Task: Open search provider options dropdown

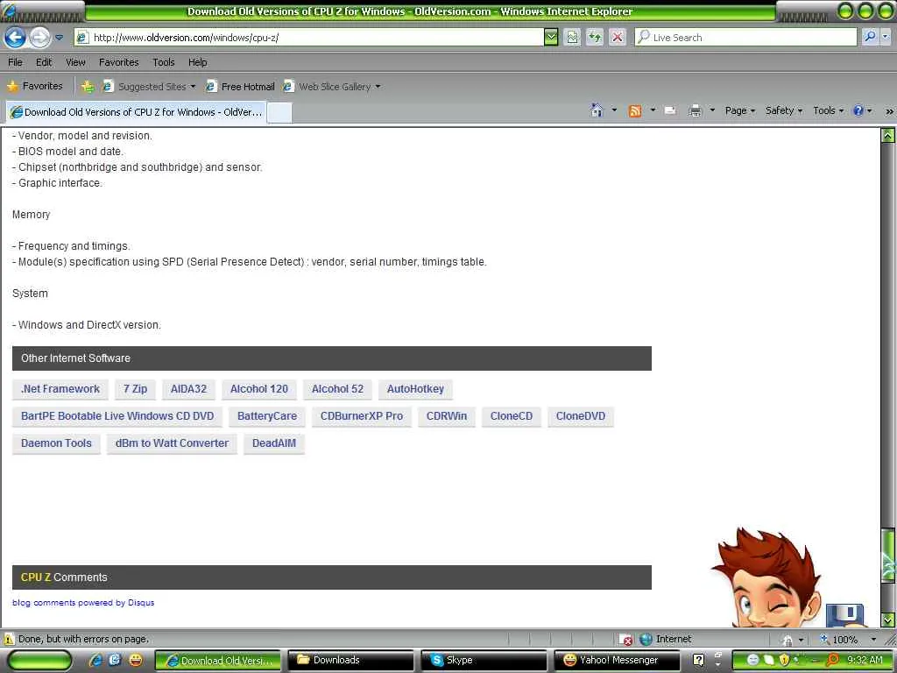Action: (x=886, y=37)
